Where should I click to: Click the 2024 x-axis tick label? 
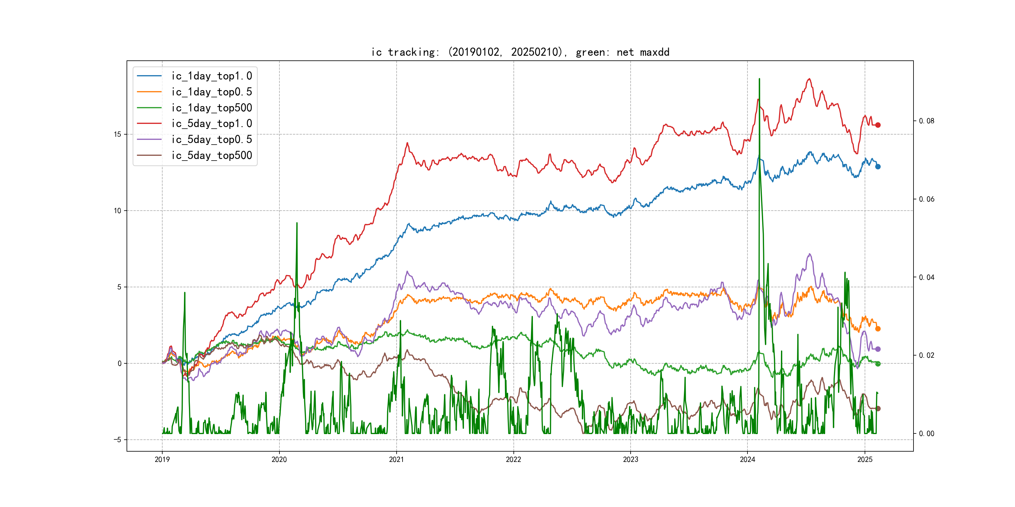(747, 459)
